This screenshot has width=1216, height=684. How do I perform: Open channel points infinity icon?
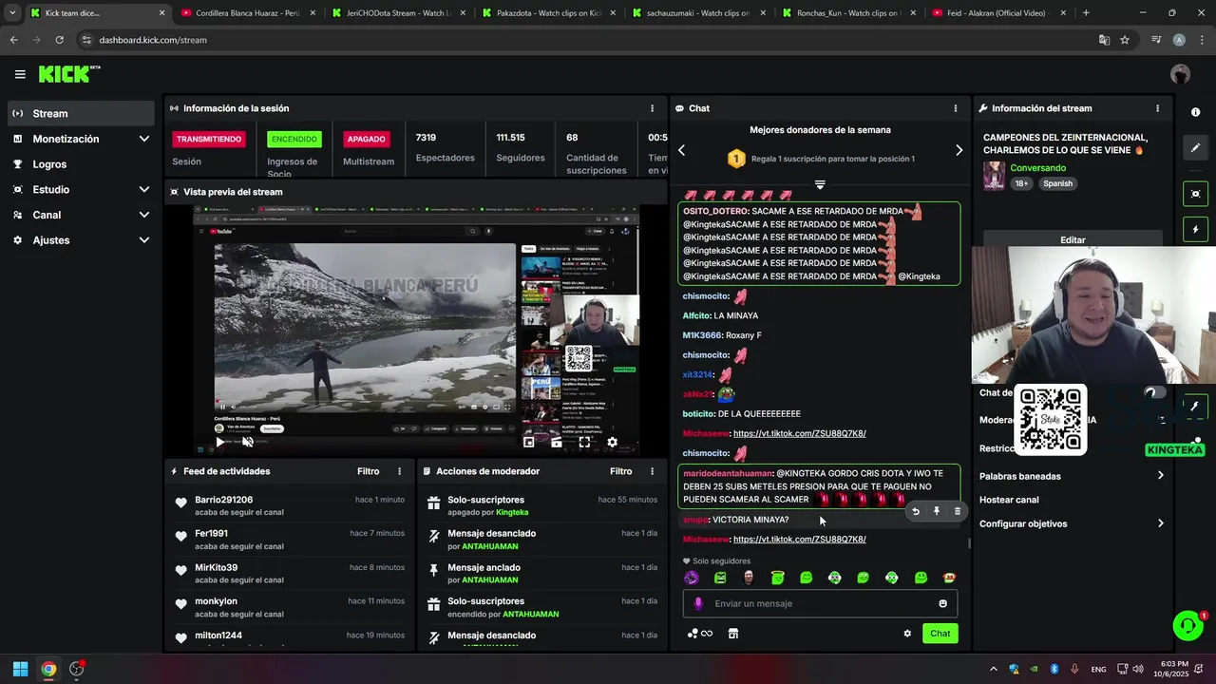[x=700, y=634]
